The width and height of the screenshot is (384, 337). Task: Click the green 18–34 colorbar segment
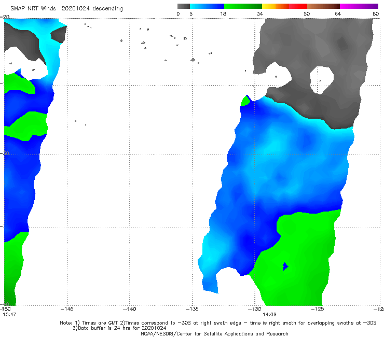[243, 6]
